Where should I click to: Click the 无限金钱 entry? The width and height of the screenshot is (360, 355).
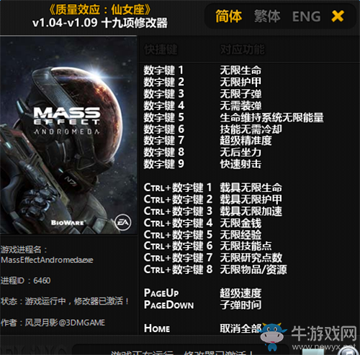point(240,223)
